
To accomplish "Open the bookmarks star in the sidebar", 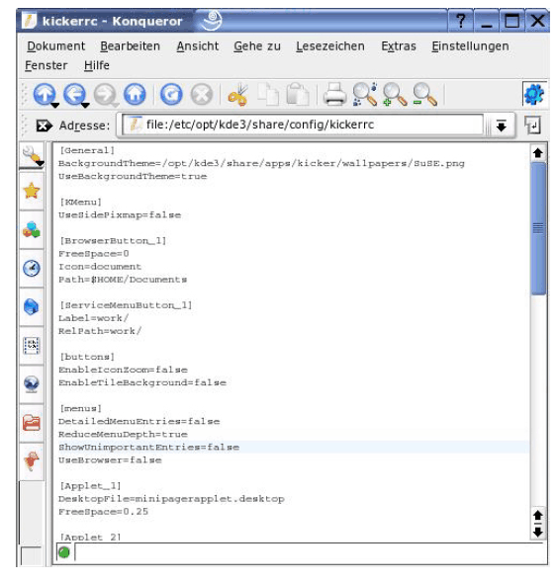I will pyautogui.click(x=32, y=191).
